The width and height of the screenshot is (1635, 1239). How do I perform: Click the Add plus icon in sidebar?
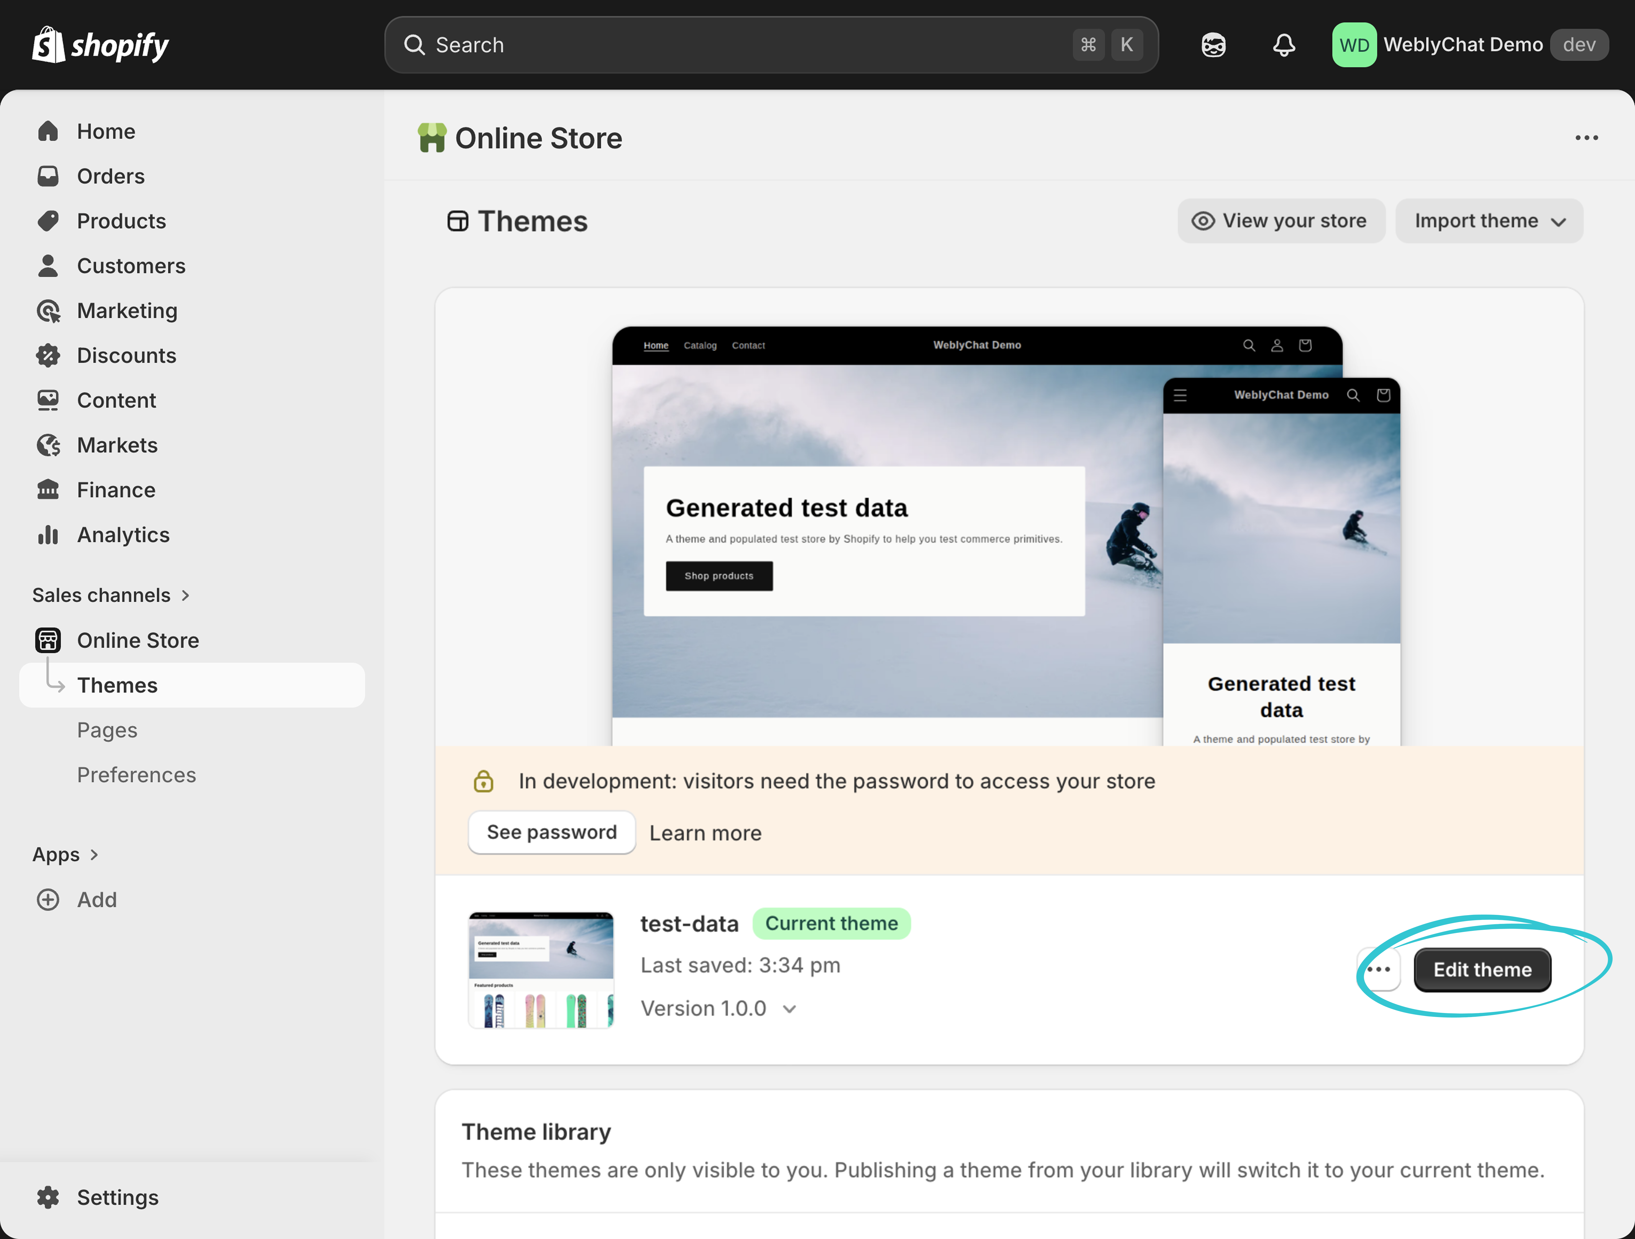[x=47, y=899]
